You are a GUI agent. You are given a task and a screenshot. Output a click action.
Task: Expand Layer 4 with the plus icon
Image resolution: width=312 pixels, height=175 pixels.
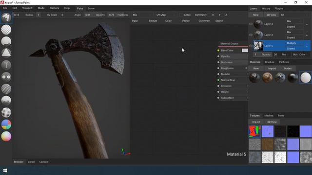307,24
